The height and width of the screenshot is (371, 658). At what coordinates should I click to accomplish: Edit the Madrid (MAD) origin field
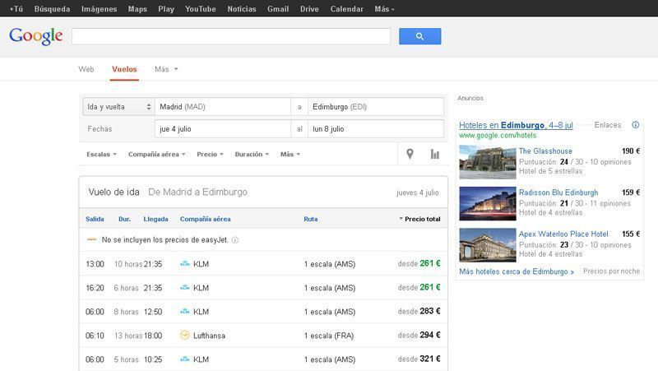223,107
